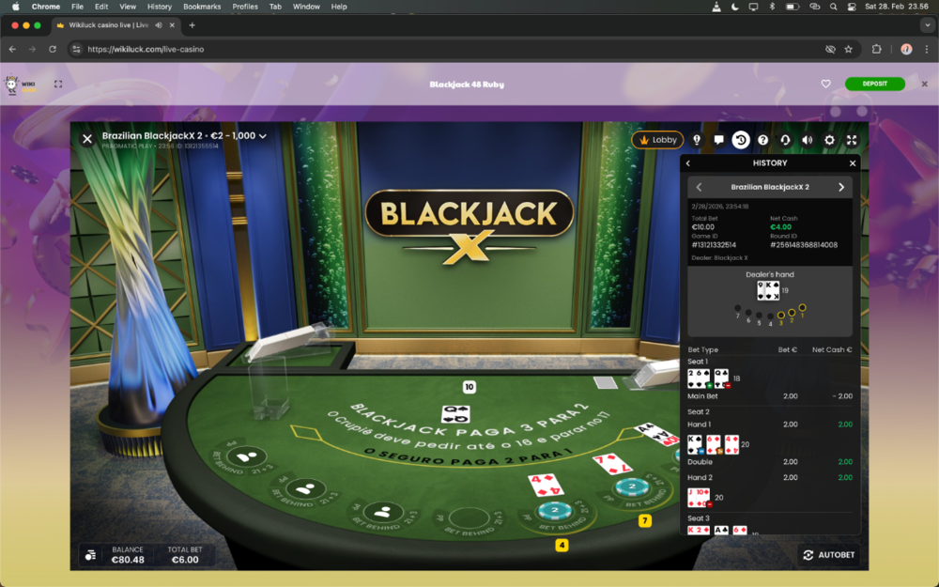Toggle the Autobet option
Screen dimensions: 939x587
[829, 555]
